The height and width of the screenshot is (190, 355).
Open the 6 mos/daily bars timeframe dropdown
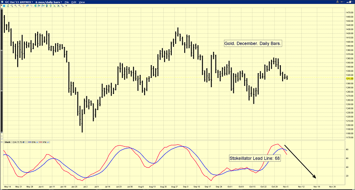[x=49, y=2]
